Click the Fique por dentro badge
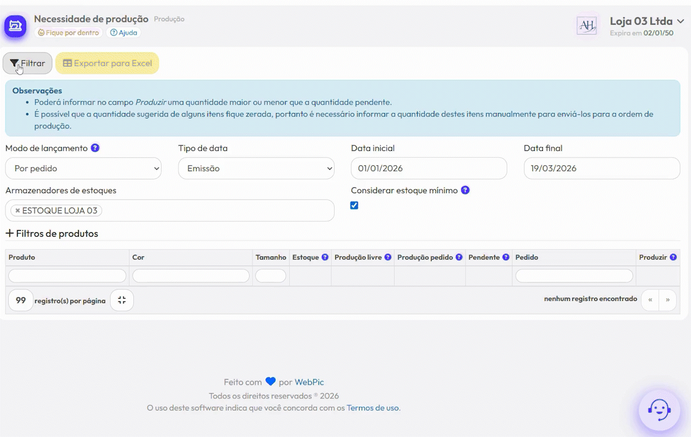Image resolution: width=691 pixels, height=437 pixels. click(68, 32)
